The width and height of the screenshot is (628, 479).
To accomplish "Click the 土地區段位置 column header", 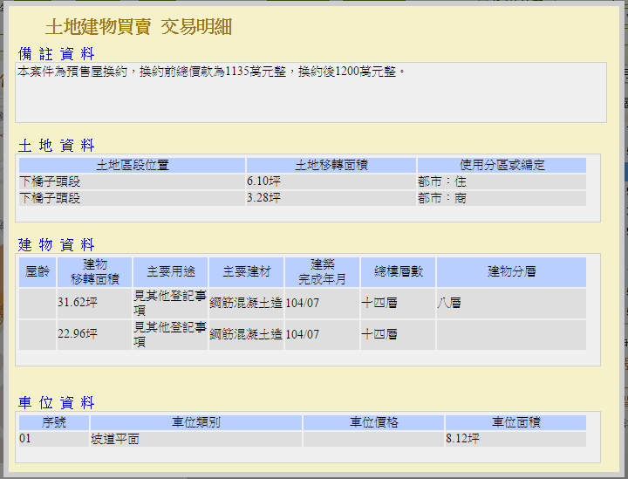I will [x=133, y=165].
